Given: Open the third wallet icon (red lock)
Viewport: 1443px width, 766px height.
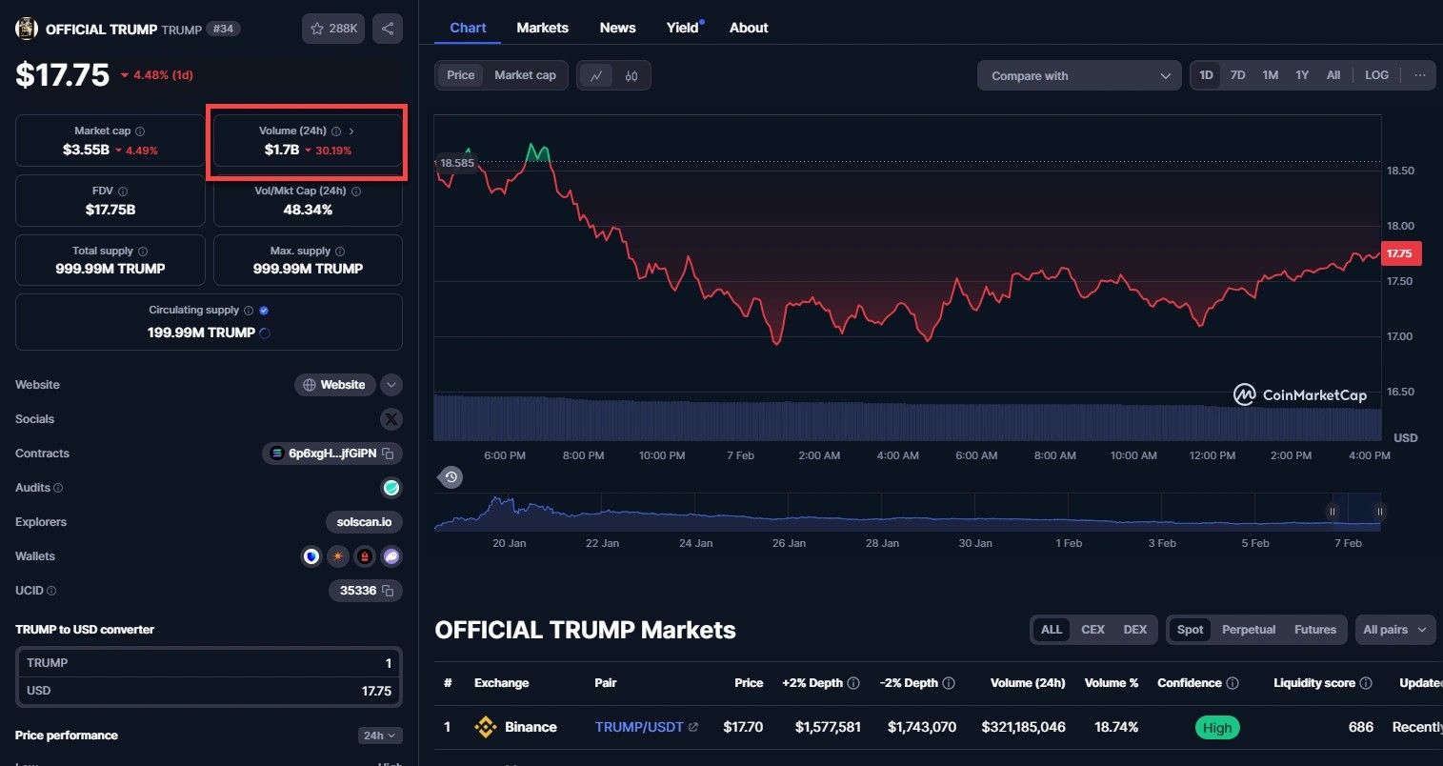Looking at the screenshot, I should tap(365, 556).
